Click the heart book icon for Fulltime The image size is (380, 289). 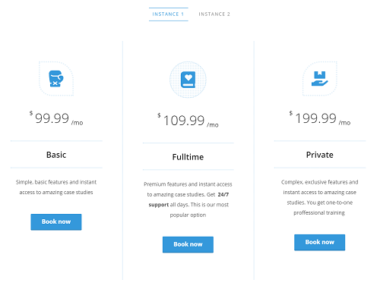pos(188,80)
